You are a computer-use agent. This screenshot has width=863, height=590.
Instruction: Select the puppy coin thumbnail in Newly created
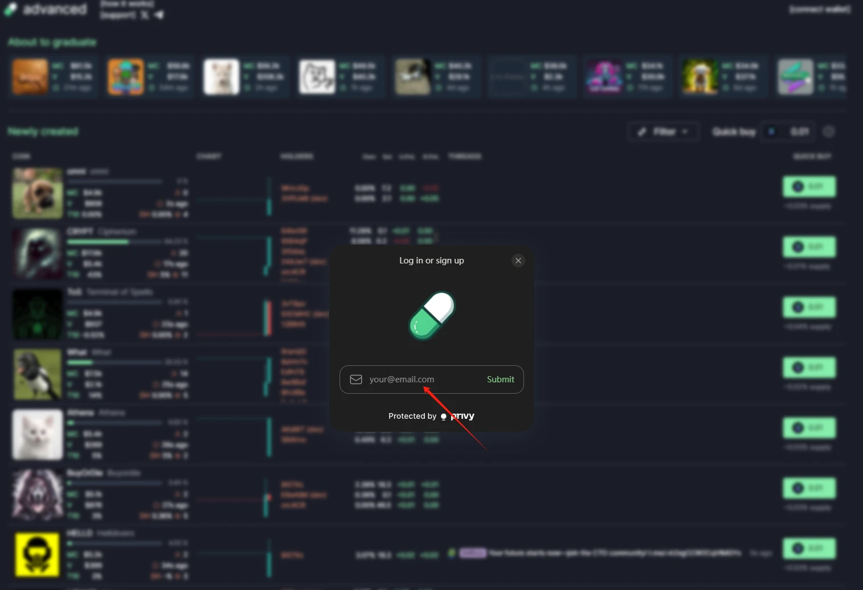pos(38,193)
